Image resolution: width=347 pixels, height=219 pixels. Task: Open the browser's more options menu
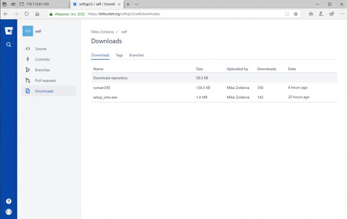point(342,14)
